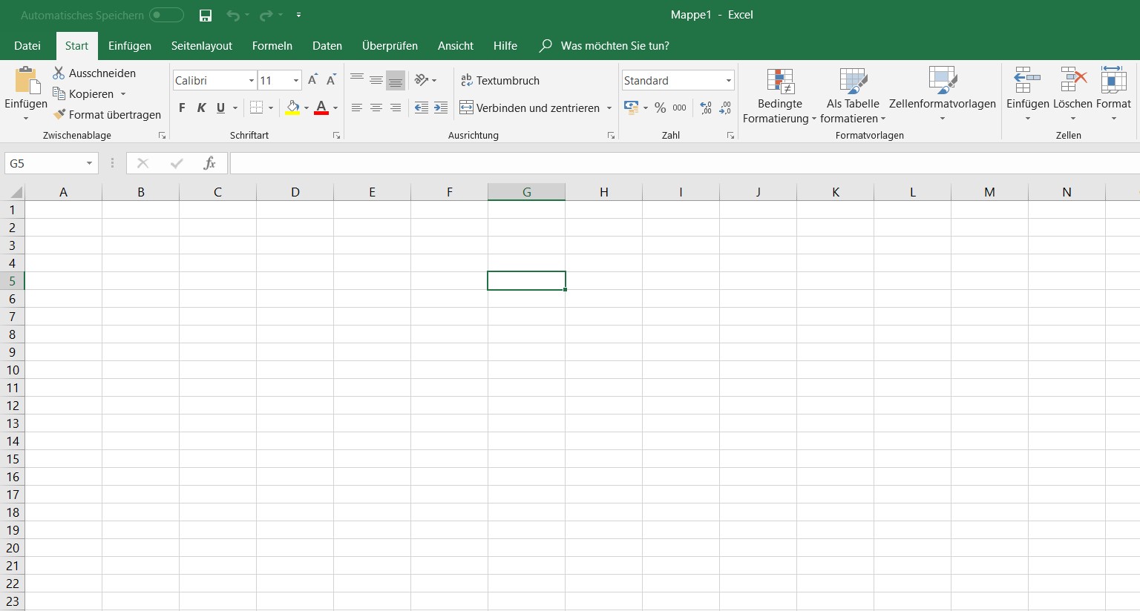Open the Datei menu
The image size is (1140, 611).
27,46
